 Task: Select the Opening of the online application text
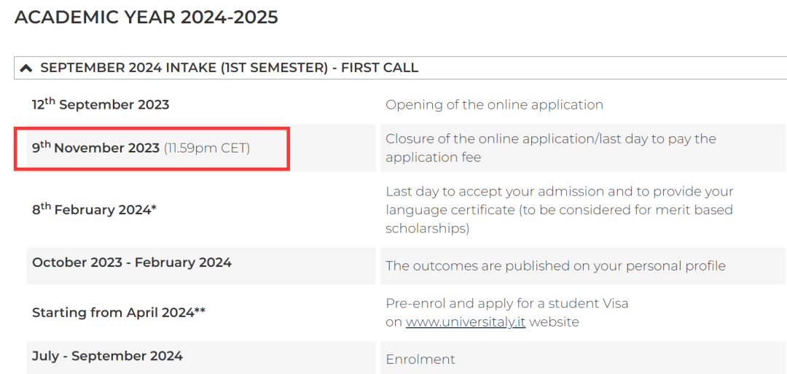click(x=494, y=105)
